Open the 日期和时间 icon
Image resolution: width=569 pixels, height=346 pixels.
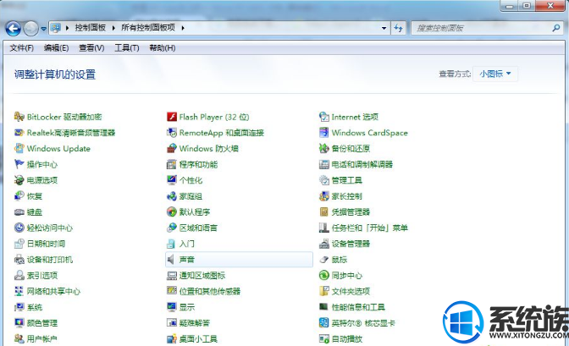point(19,244)
